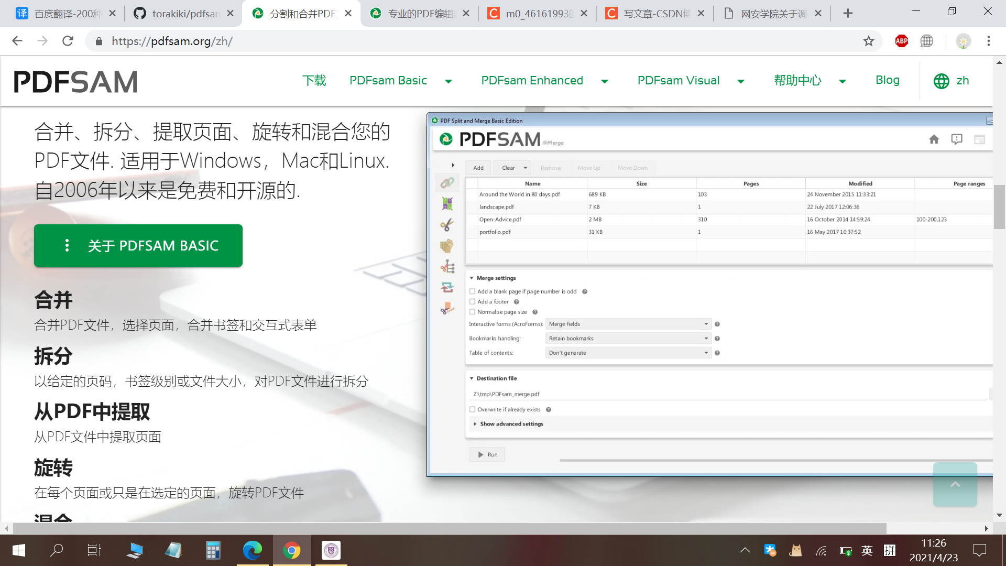Open Calculator from taskbar
The width and height of the screenshot is (1006, 566).
click(x=213, y=550)
